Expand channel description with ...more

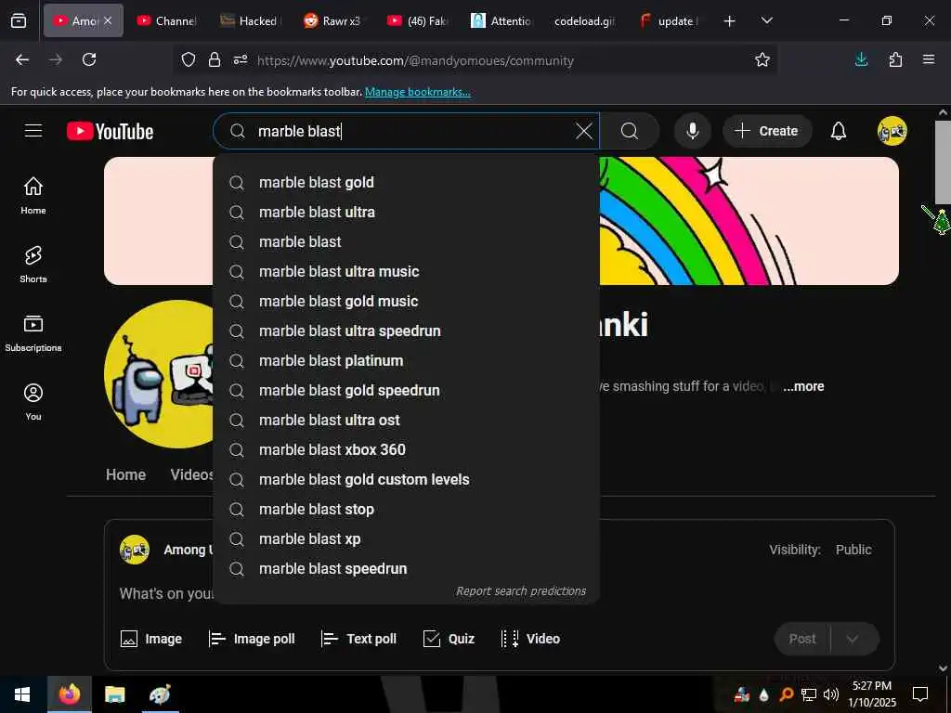(x=803, y=386)
